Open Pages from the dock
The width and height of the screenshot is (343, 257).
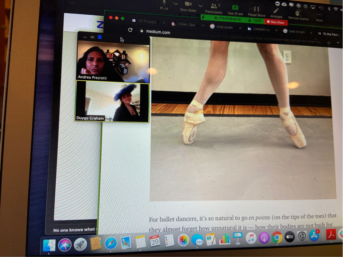pos(211,239)
